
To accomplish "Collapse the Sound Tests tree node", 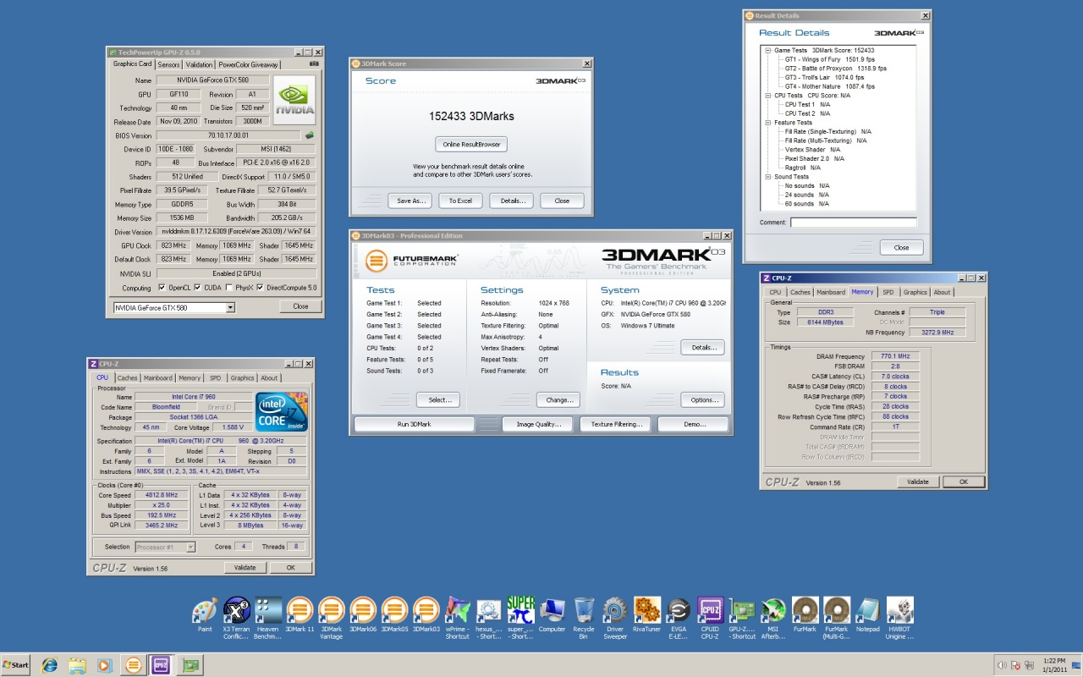I will pos(768,177).
